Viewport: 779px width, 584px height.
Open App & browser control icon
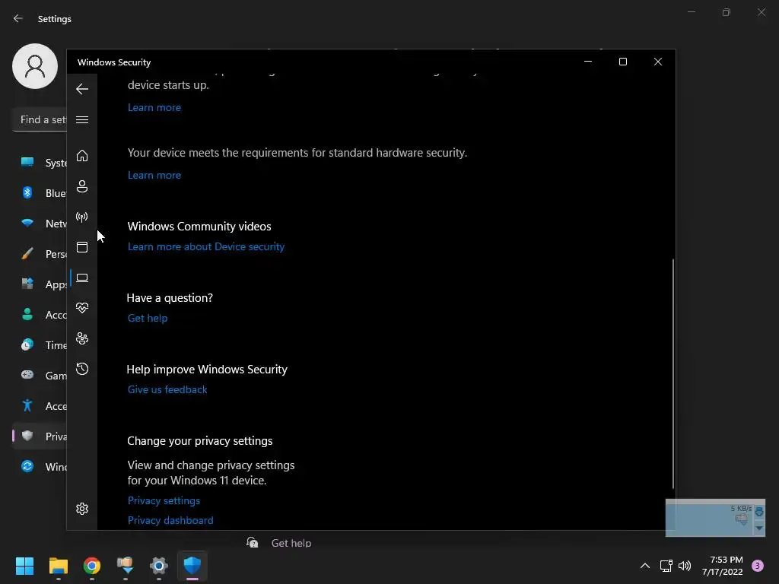tap(82, 247)
